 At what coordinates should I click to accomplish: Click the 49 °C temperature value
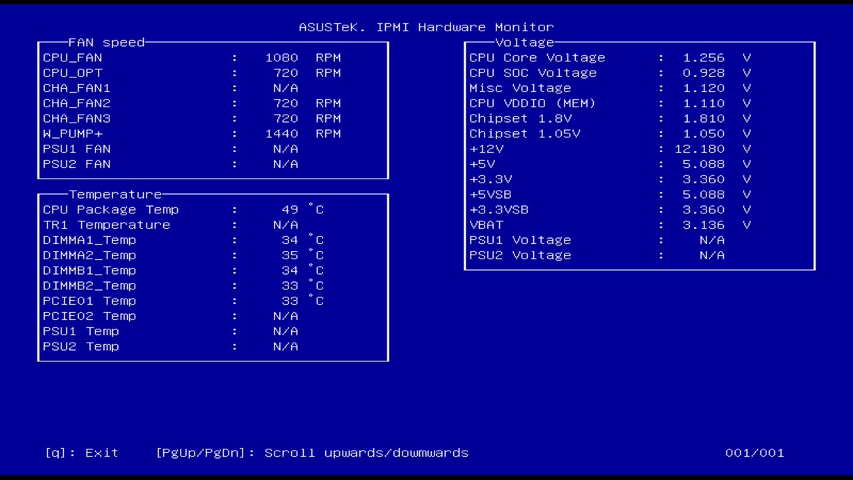point(303,210)
